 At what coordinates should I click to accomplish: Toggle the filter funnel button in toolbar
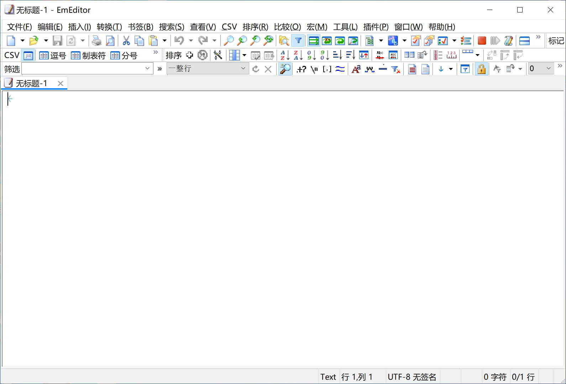pyautogui.click(x=298, y=41)
